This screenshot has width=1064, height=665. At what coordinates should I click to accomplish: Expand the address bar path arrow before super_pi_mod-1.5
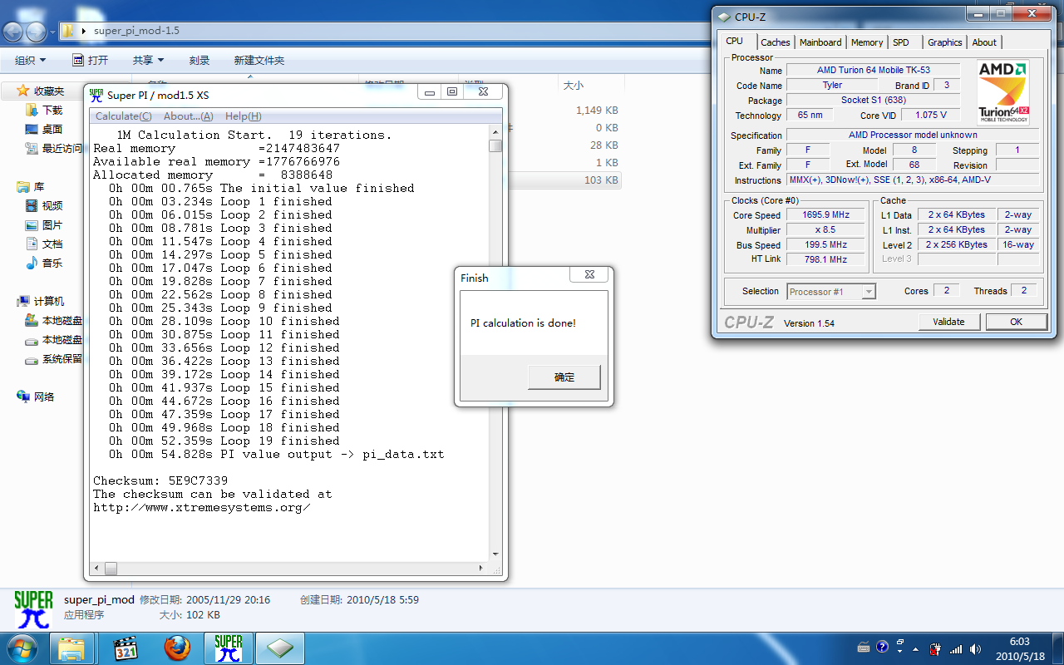pos(86,32)
